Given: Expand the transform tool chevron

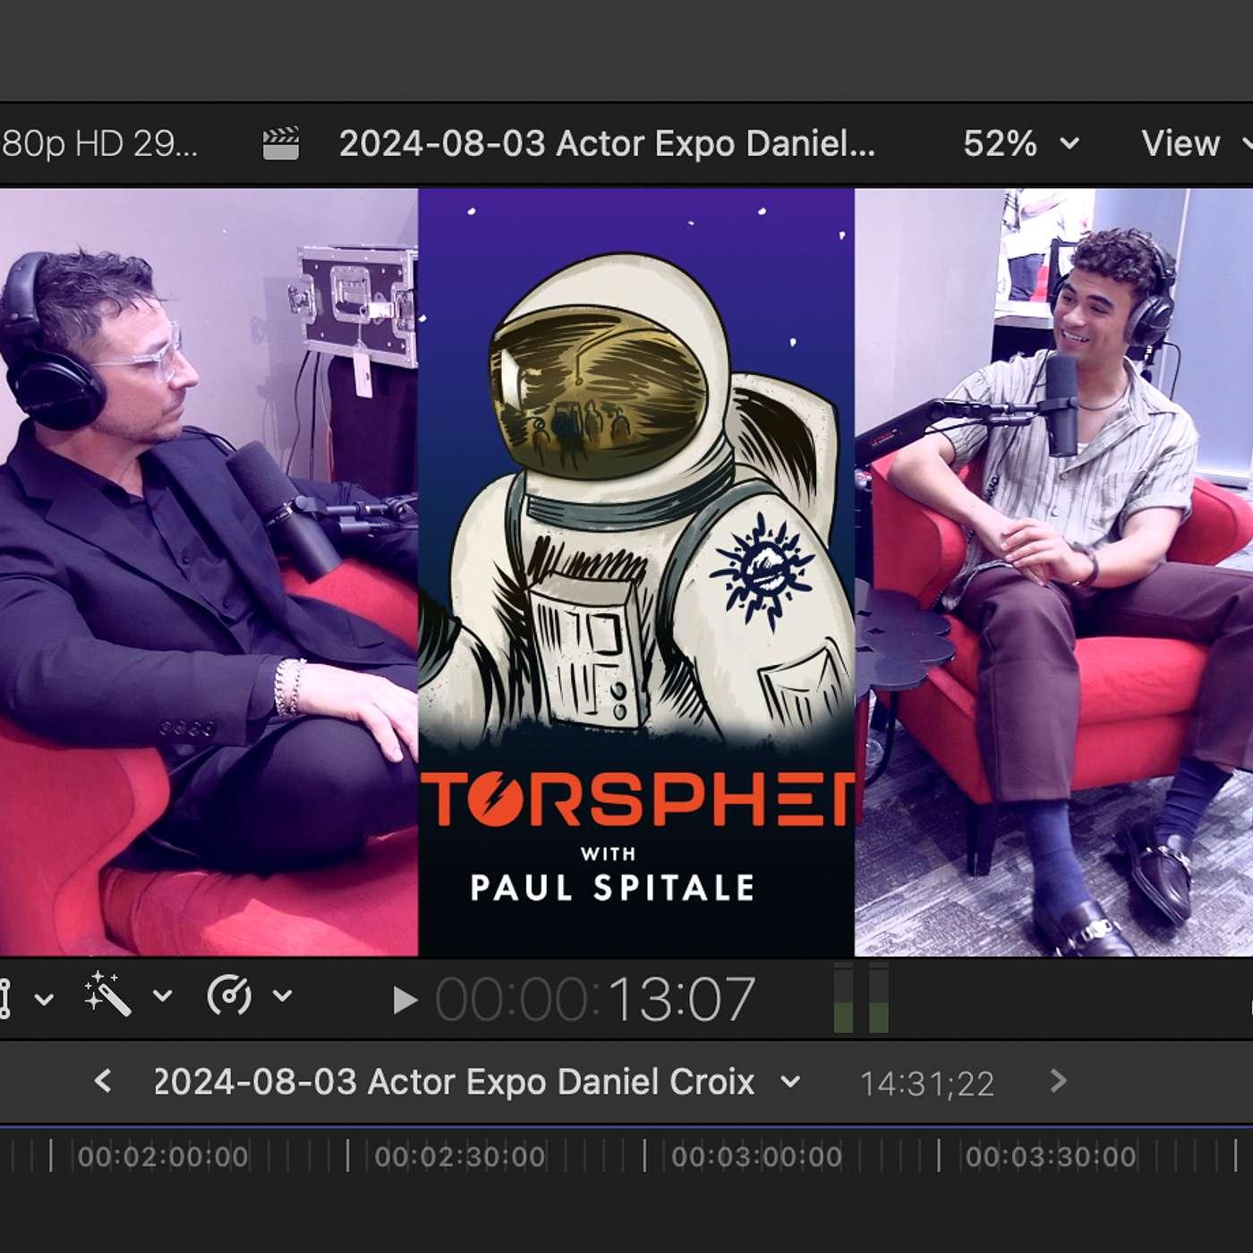Looking at the screenshot, I should (44, 998).
